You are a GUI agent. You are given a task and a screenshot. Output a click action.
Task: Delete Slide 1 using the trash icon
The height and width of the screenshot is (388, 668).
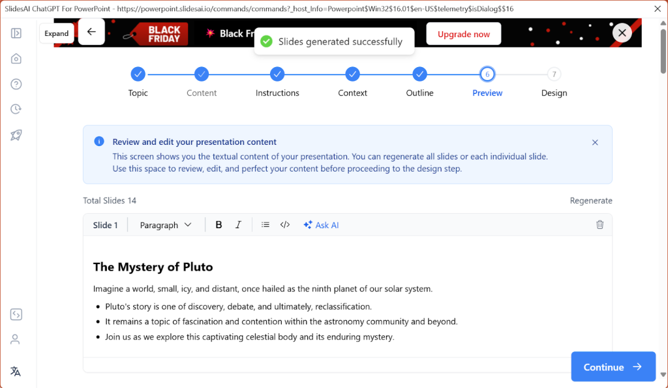tap(600, 224)
